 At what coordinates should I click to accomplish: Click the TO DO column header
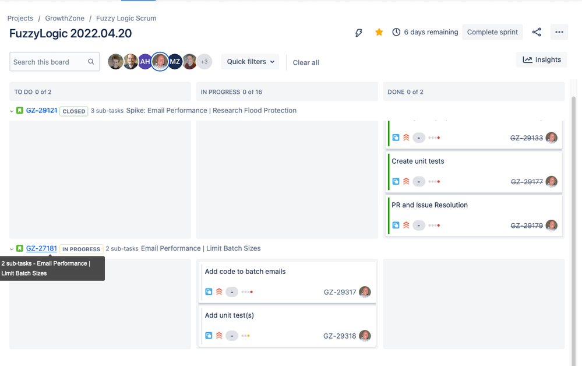100,91
